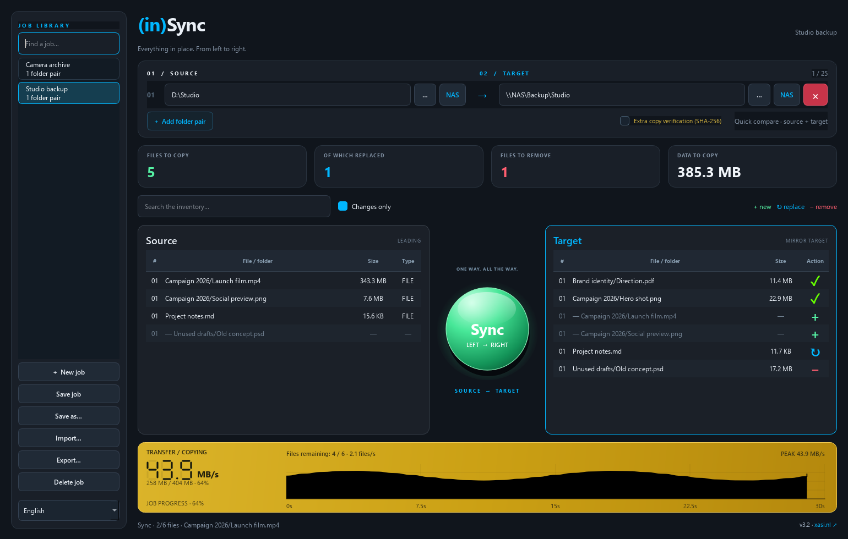Click Import... button
This screenshot has height=539, width=848.
click(69, 438)
